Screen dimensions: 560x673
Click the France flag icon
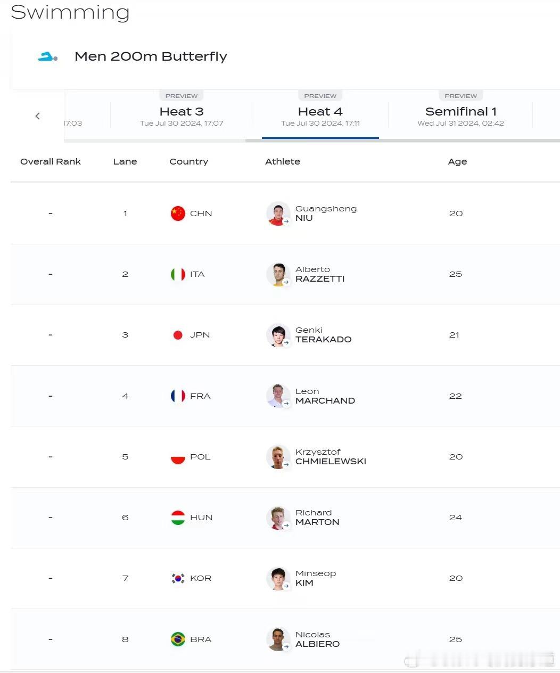(178, 396)
